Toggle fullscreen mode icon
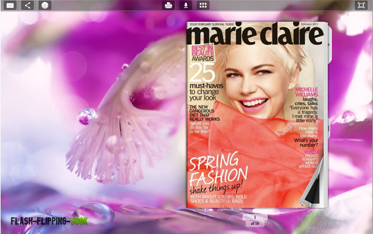This screenshot has height=234, width=373. click(x=361, y=5)
